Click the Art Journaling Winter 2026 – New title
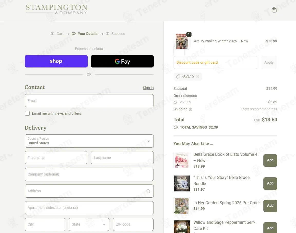Image resolution: width=296 pixels, height=233 pixels. (x=221, y=41)
